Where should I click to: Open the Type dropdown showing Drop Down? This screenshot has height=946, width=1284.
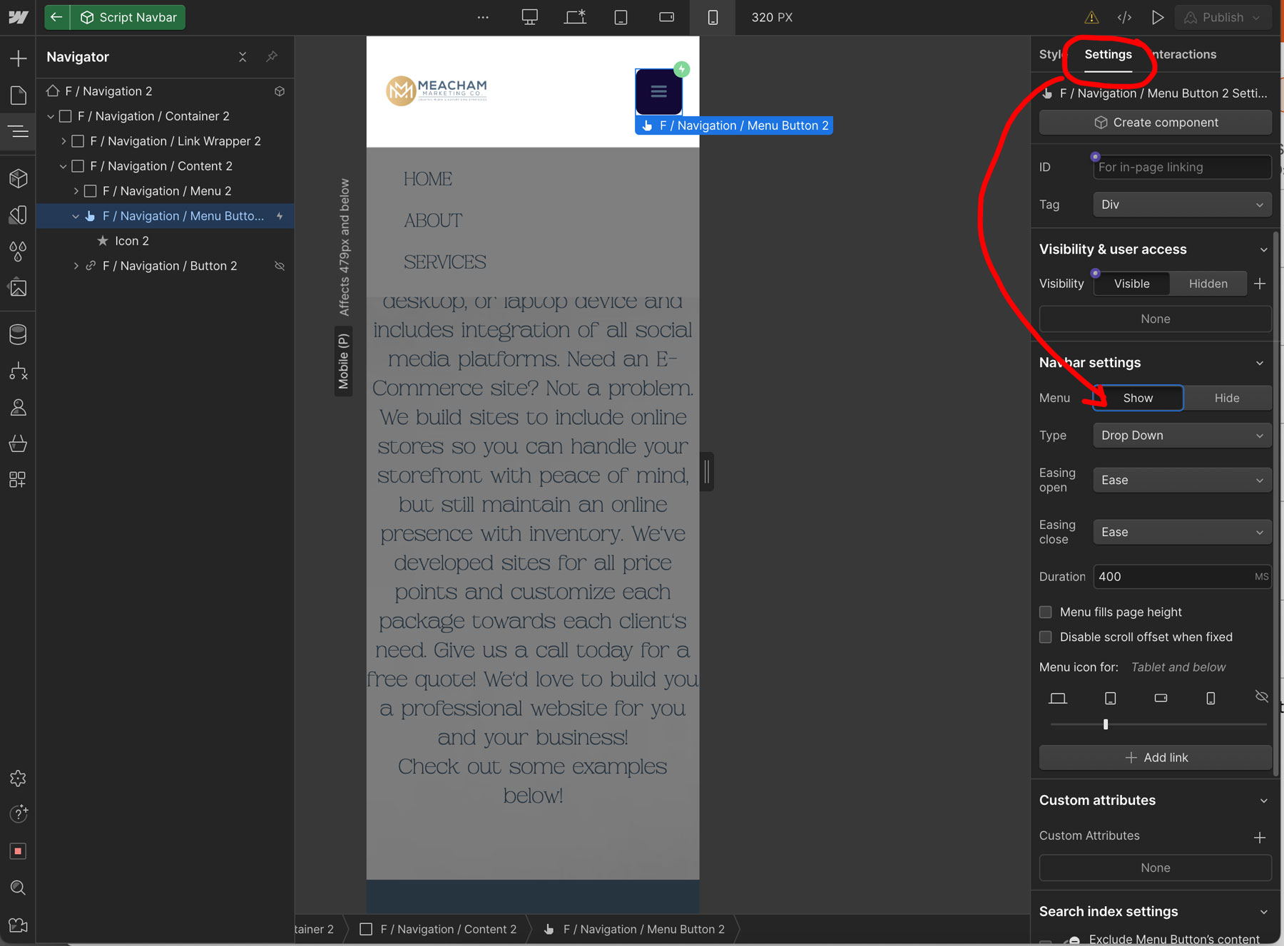(x=1181, y=435)
